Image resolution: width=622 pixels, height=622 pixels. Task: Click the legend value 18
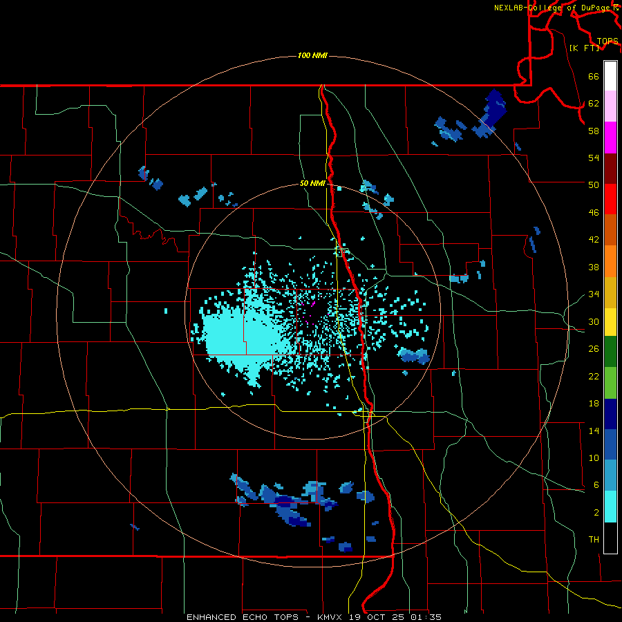pos(594,404)
